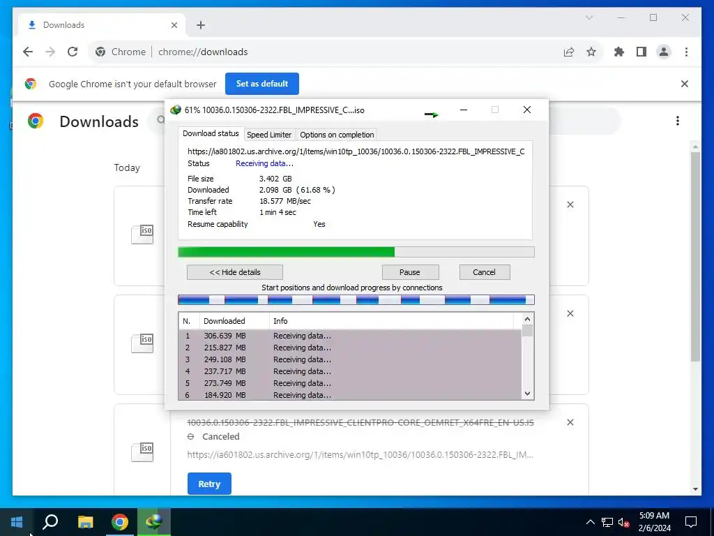Remove second download entry from list

pyautogui.click(x=570, y=313)
